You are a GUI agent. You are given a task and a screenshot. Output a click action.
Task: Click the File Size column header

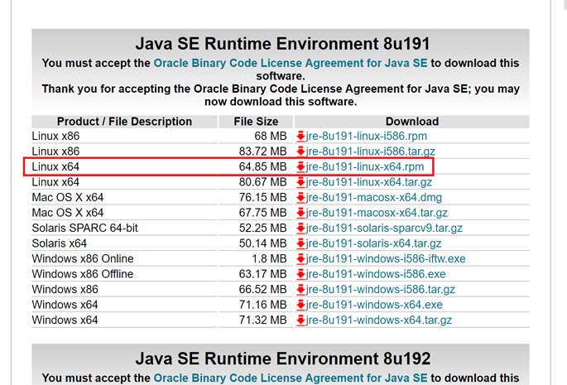pyautogui.click(x=253, y=122)
